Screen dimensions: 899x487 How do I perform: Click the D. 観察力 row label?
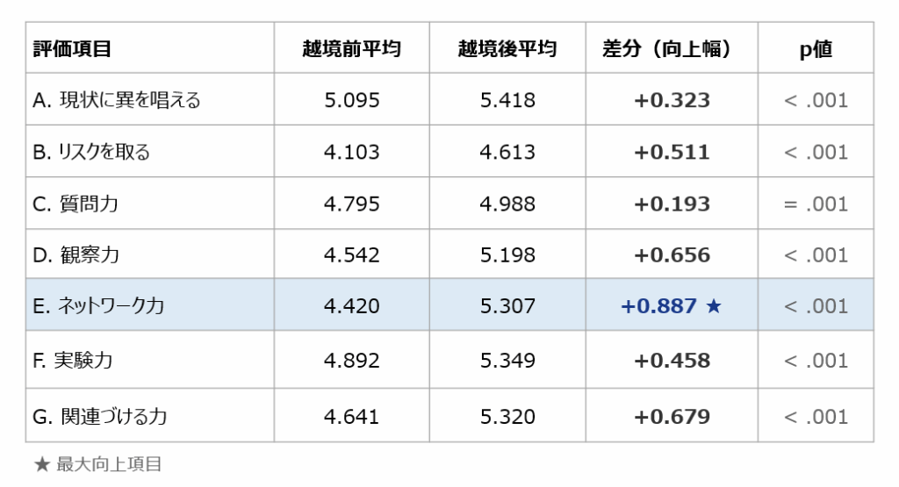click(76, 255)
